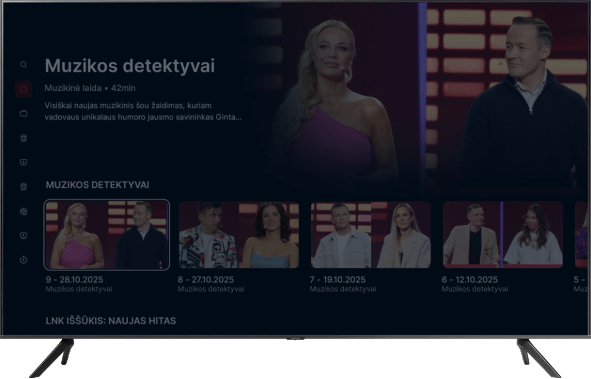Click the "9 - 28.10.2025" episode title
The image size is (591, 379).
[74, 279]
